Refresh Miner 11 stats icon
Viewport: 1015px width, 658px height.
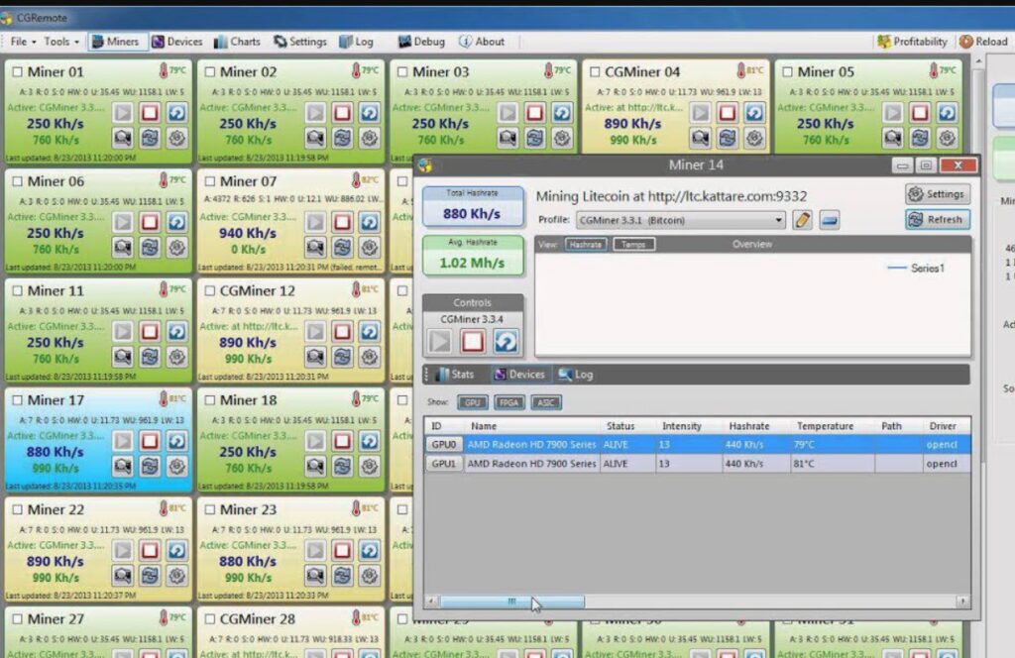click(x=150, y=357)
